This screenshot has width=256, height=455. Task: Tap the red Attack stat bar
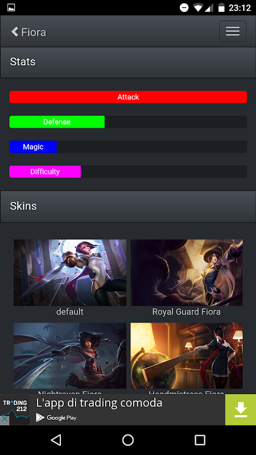(x=128, y=97)
